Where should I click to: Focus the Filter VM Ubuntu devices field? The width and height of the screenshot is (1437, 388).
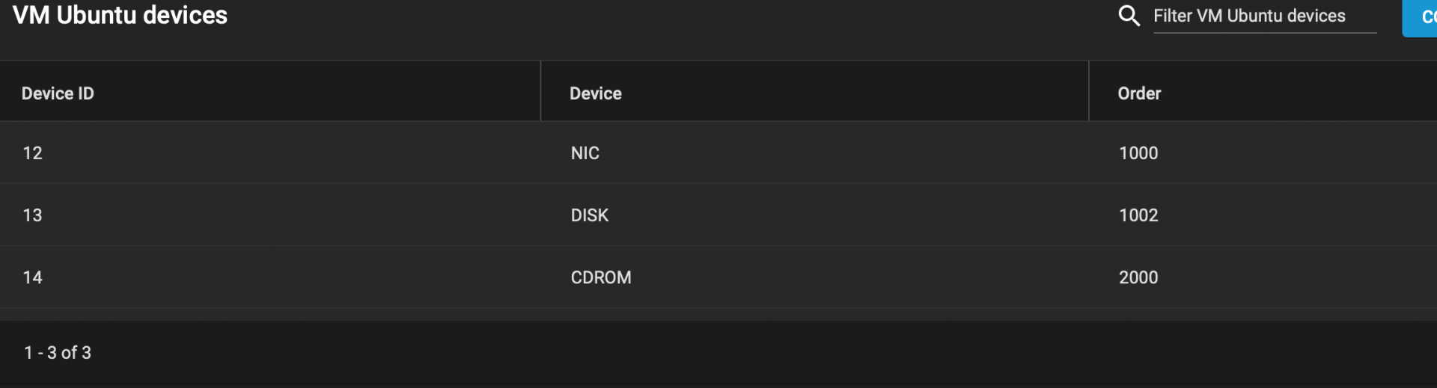point(1265,16)
